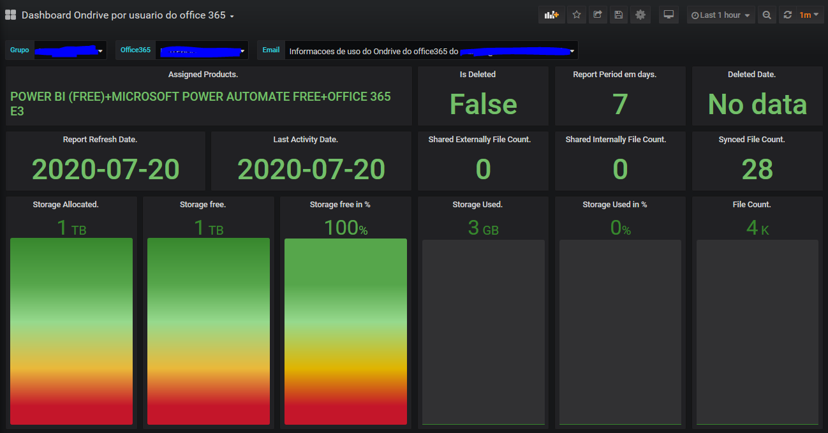
Task: Click the Storage free. panel title
Action: tap(203, 205)
